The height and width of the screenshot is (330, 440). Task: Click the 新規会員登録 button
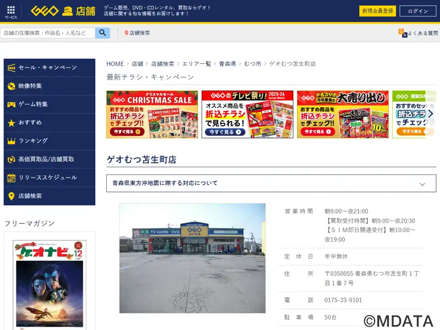point(377,11)
